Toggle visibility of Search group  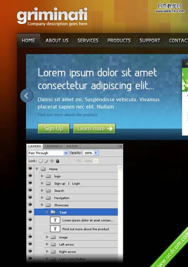[30, 190]
